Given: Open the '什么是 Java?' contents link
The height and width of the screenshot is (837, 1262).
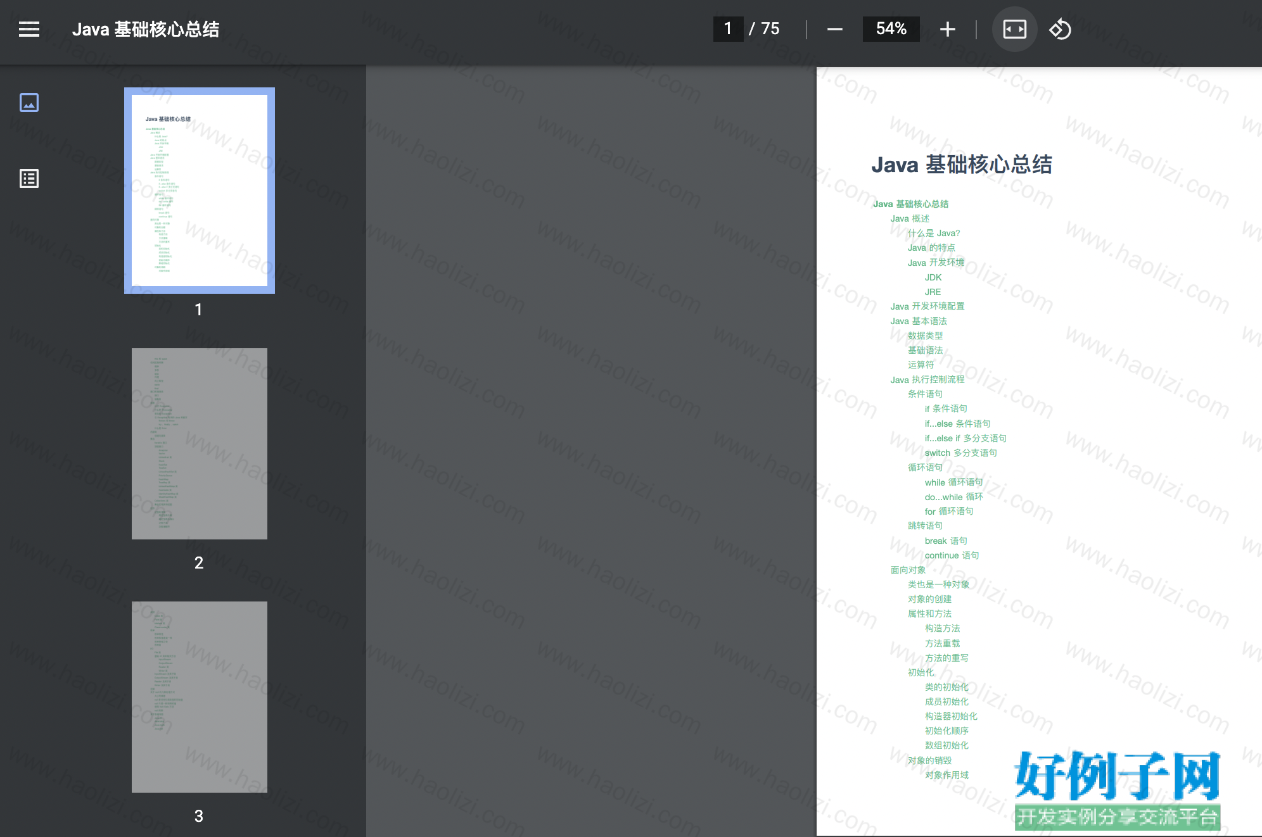Looking at the screenshot, I should 934,233.
